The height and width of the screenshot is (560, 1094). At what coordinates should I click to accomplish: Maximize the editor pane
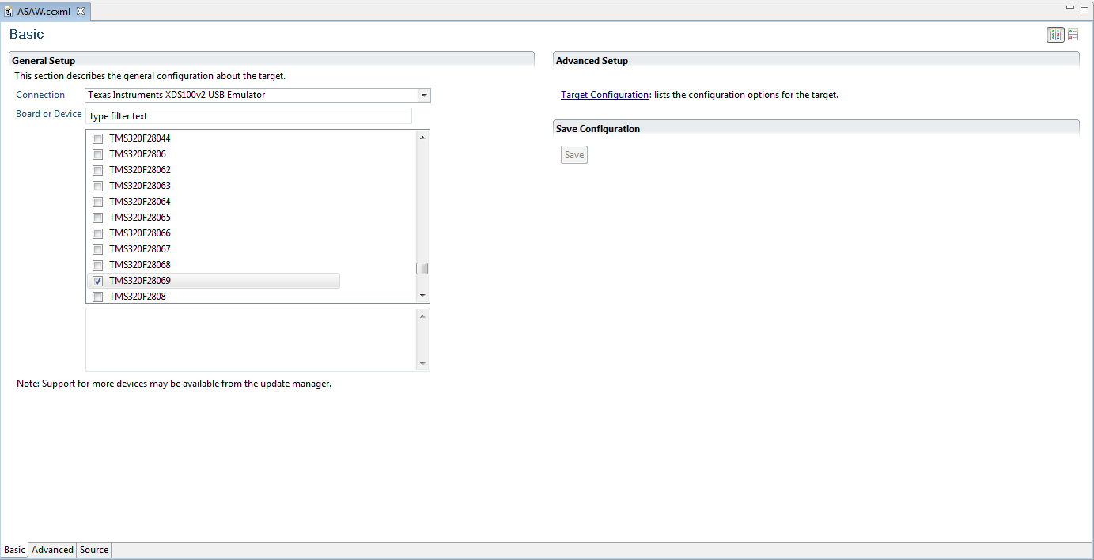pos(1085,9)
